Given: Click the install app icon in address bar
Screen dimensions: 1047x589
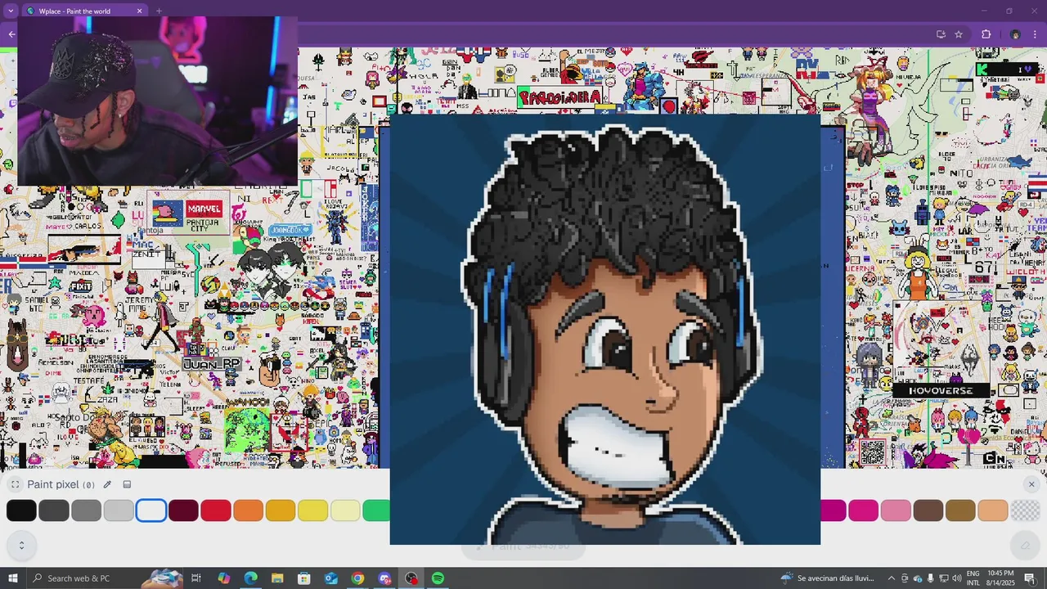Looking at the screenshot, I should point(941,34).
